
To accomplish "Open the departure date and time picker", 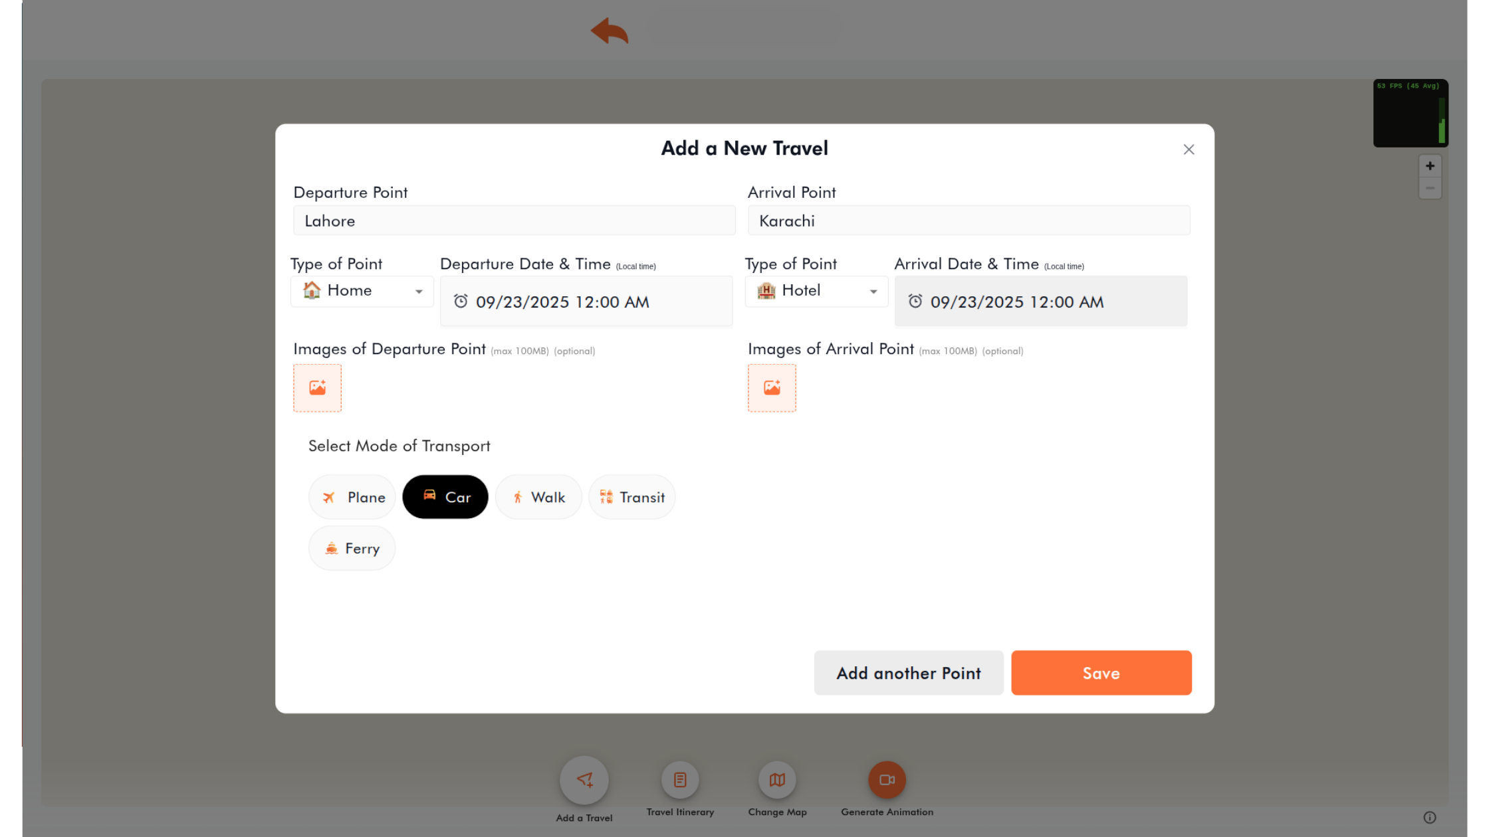I will (x=586, y=302).
